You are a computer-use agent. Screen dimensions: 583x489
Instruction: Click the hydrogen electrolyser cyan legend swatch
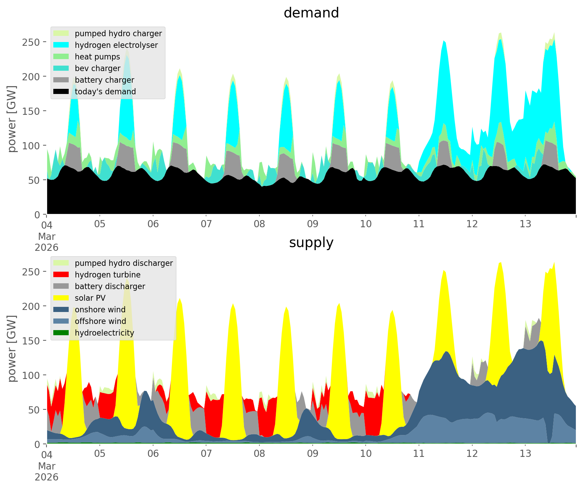pyautogui.click(x=61, y=45)
